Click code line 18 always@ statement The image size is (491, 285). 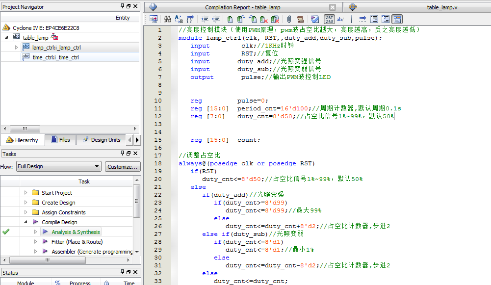click(247, 163)
